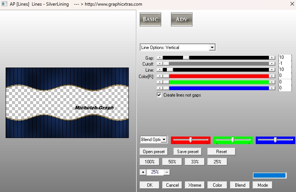Set preview zoom to 50%

[x=172, y=162]
